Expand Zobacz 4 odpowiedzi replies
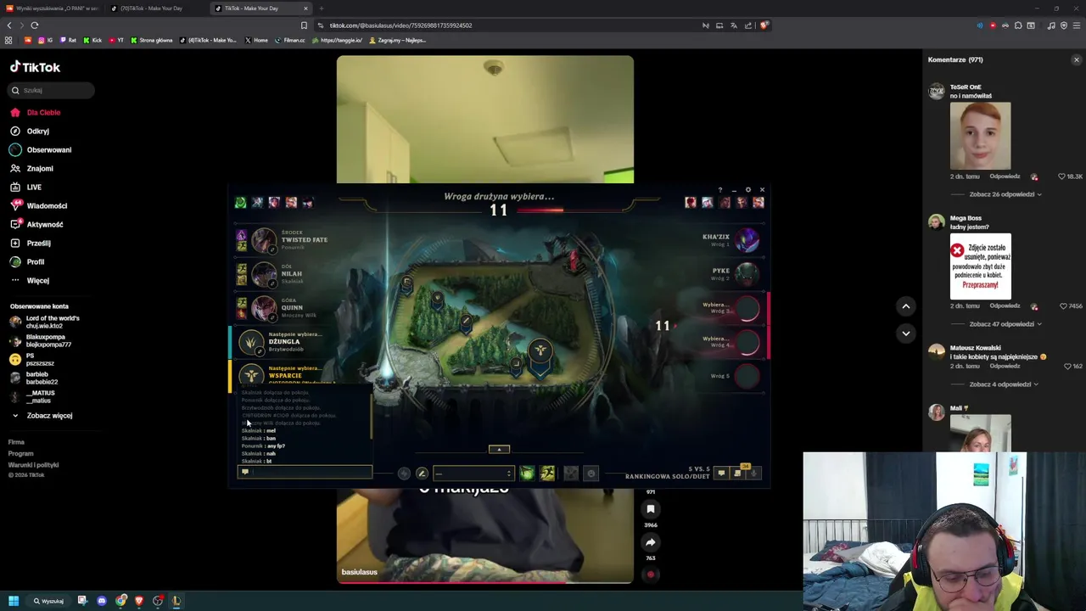This screenshot has height=611, width=1086. click(1003, 384)
